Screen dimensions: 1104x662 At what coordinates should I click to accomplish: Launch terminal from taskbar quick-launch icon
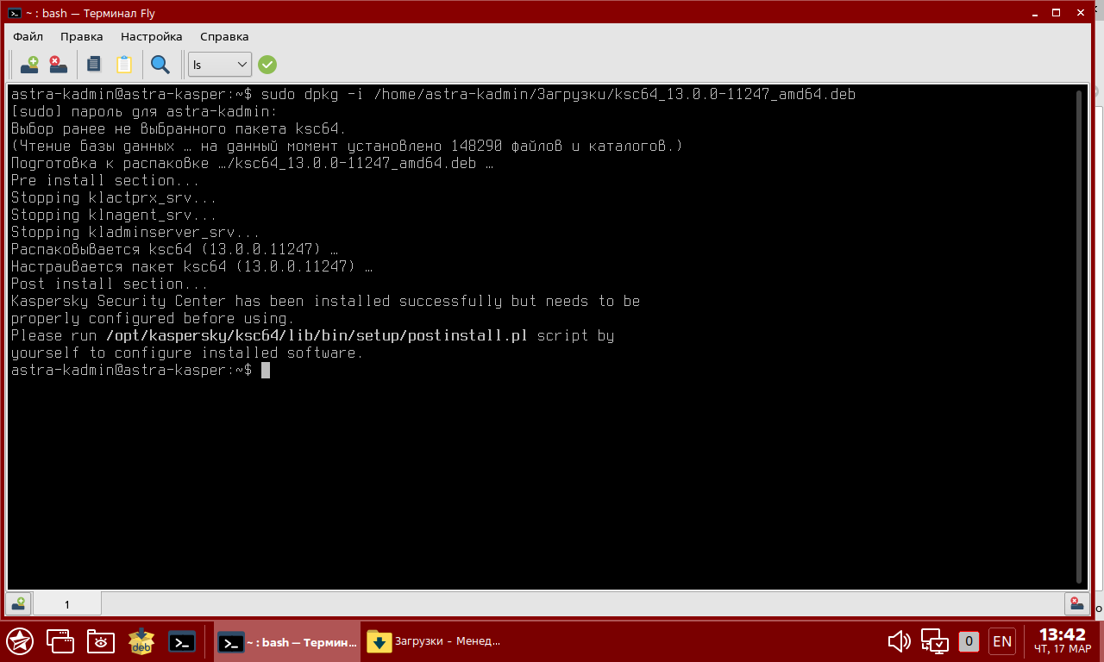182,641
